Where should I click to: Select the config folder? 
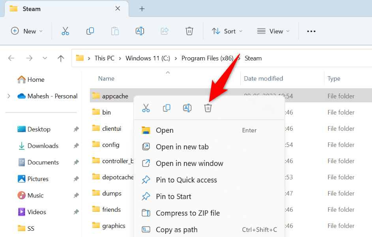point(106,145)
